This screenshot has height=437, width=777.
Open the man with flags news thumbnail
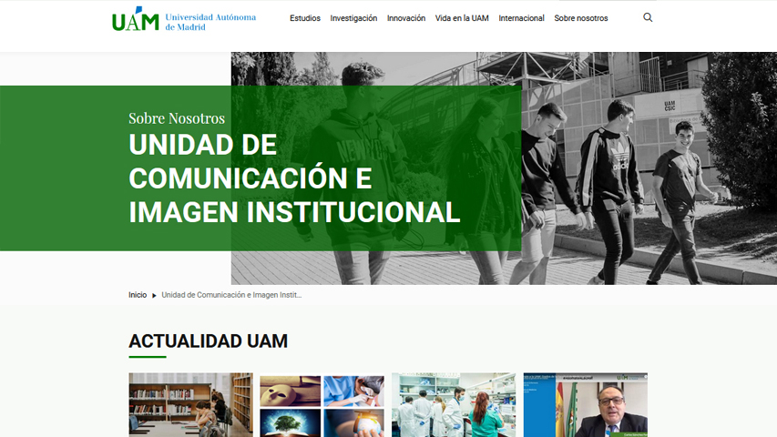click(x=585, y=405)
